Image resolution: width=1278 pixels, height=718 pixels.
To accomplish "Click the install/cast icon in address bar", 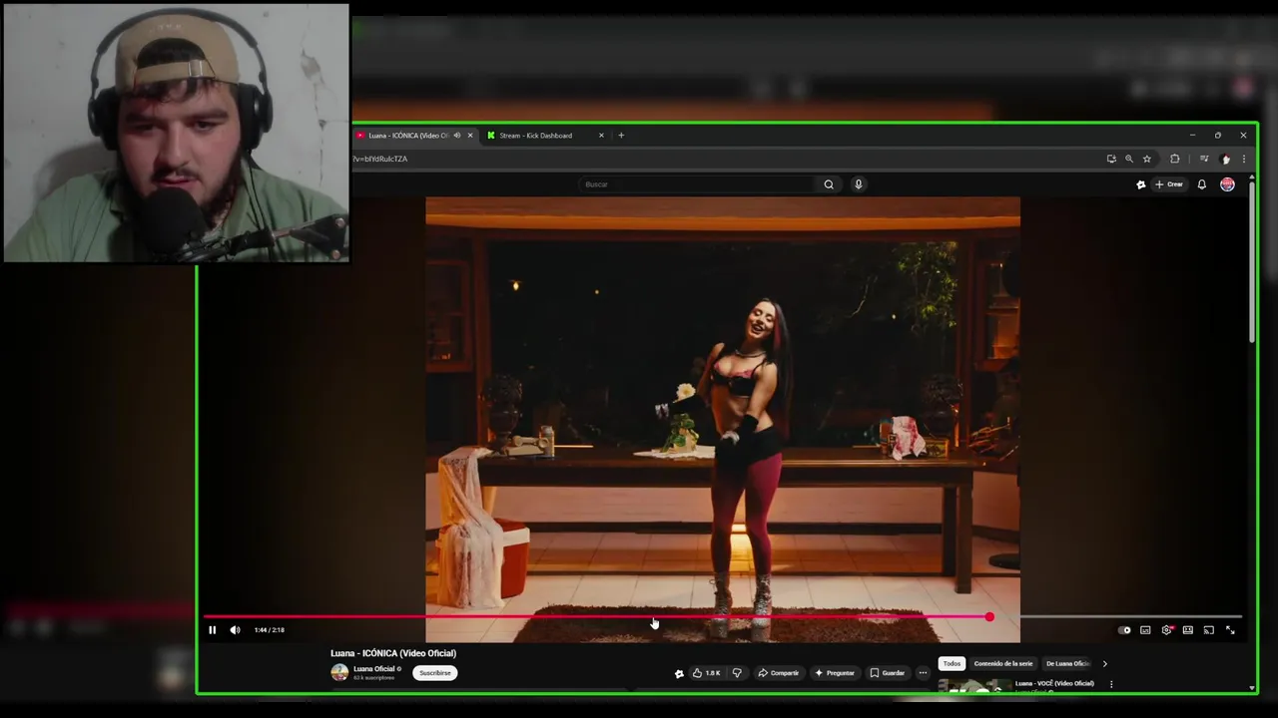I will point(1111,159).
